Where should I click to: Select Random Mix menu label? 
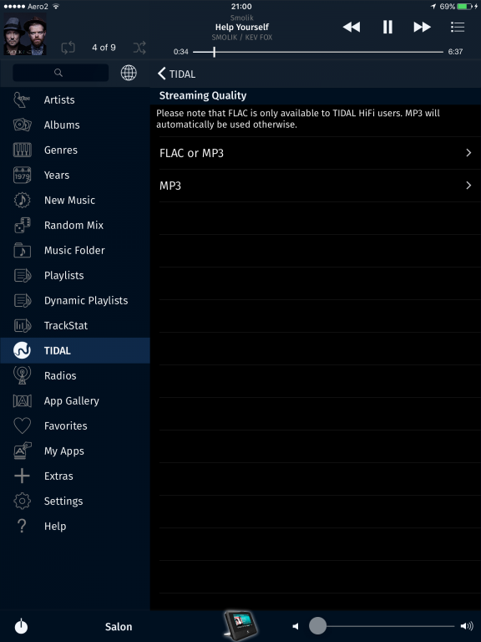point(73,225)
